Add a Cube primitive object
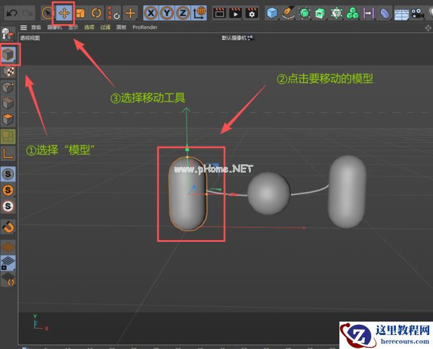This screenshot has height=349, width=433. pos(272,13)
